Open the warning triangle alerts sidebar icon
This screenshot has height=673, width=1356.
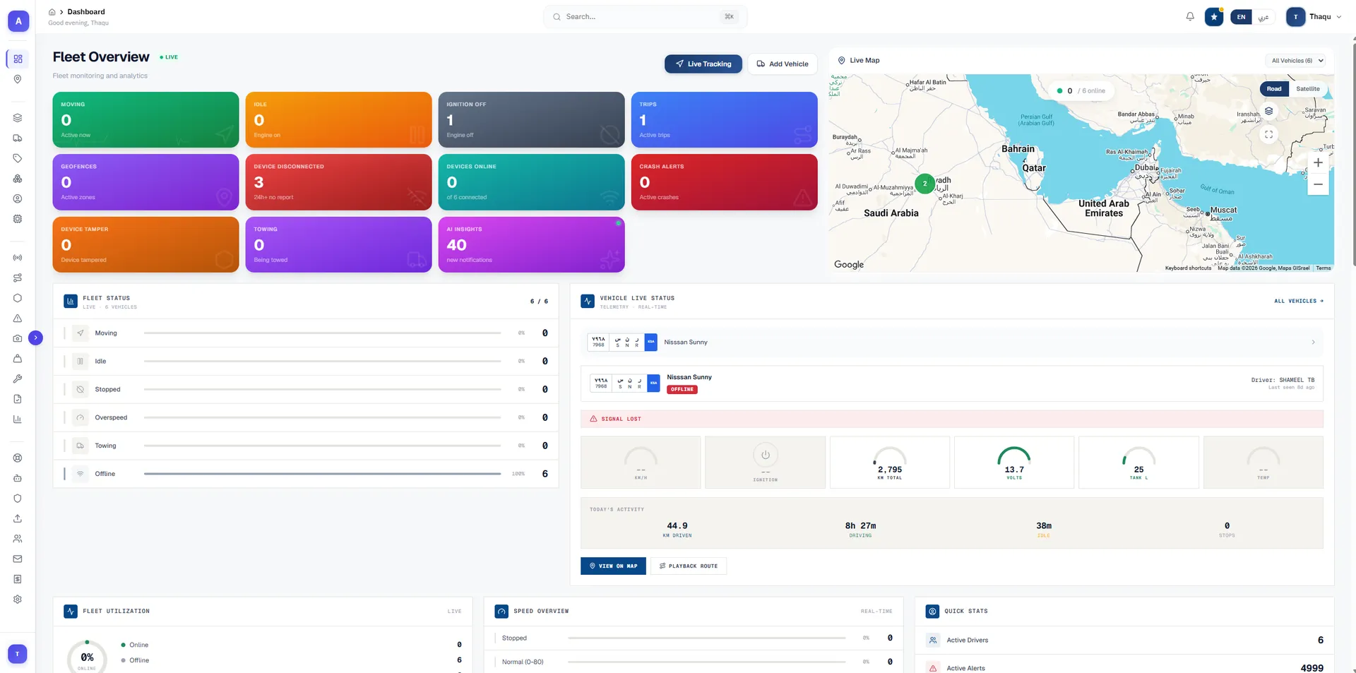click(18, 318)
